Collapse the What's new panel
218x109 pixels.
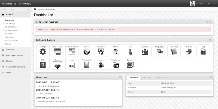[120, 77]
